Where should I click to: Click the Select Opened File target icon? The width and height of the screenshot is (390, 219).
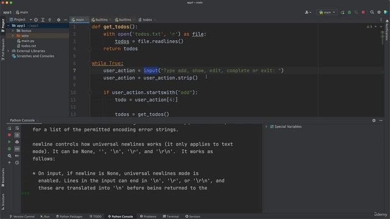pyautogui.click(x=36, y=19)
